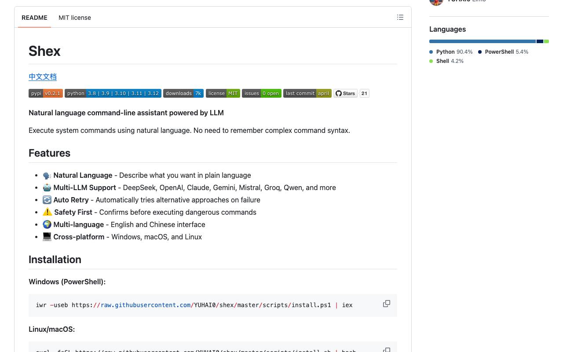Open the 中文文档 link
Viewport: 563px width, 352px height.
click(x=43, y=77)
